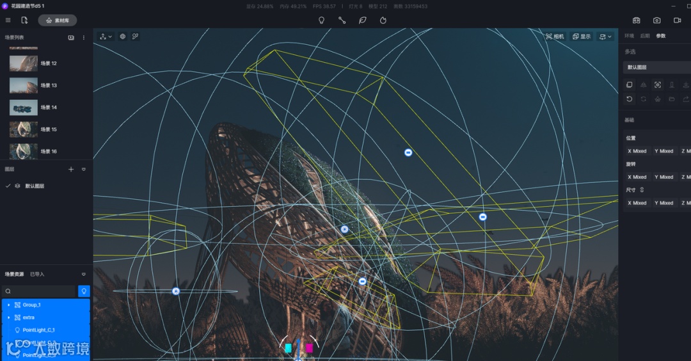The width and height of the screenshot is (691, 361).
Task: Click the mirror icon in parameters panel
Action: 644,84
